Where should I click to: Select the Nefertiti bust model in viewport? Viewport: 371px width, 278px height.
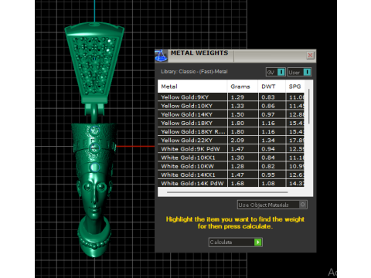pyautogui.click(x=94, y=191)
